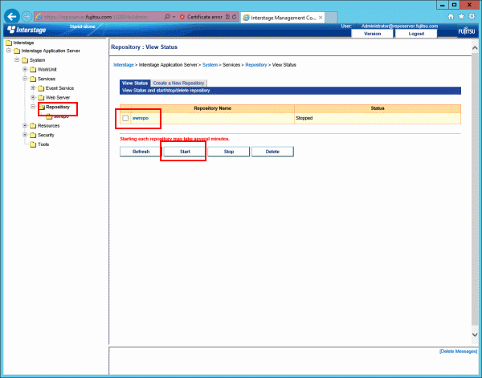Click the browser forward arrow button

pyautogui.click(x=27, y=16)
